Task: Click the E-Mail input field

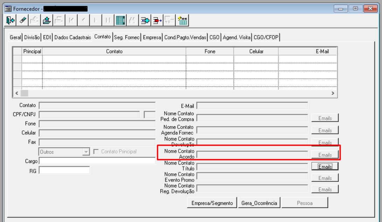Action: click(252, 106)
